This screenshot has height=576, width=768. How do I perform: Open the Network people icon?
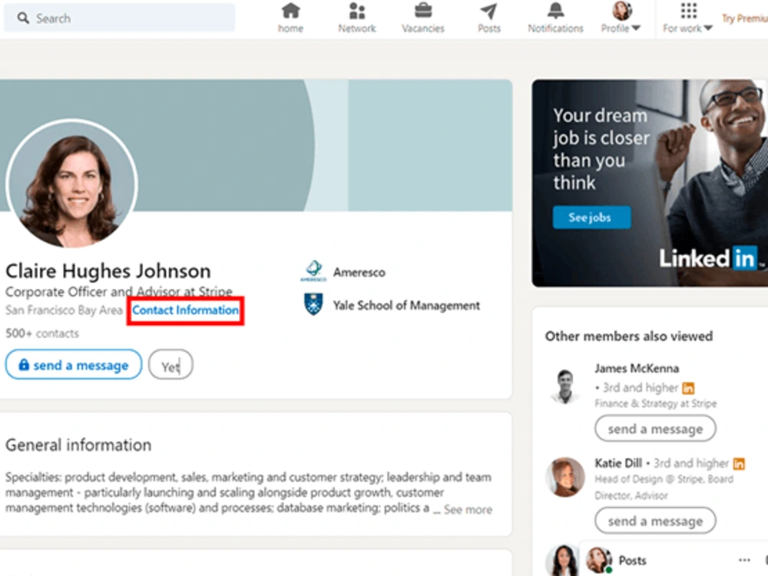point(357,11)
